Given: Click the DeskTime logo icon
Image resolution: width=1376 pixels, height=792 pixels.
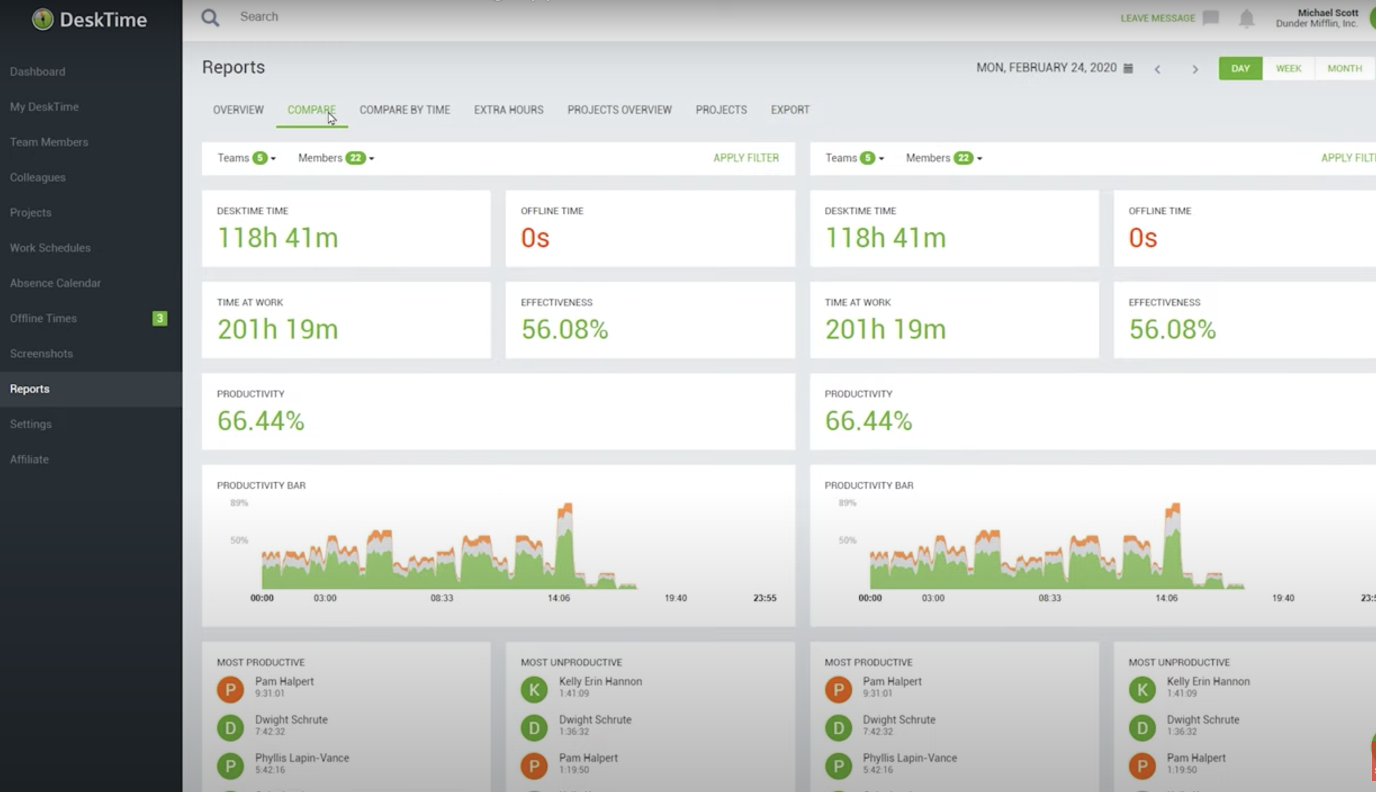Looking at the screenshot, I should tap(42, 19).
